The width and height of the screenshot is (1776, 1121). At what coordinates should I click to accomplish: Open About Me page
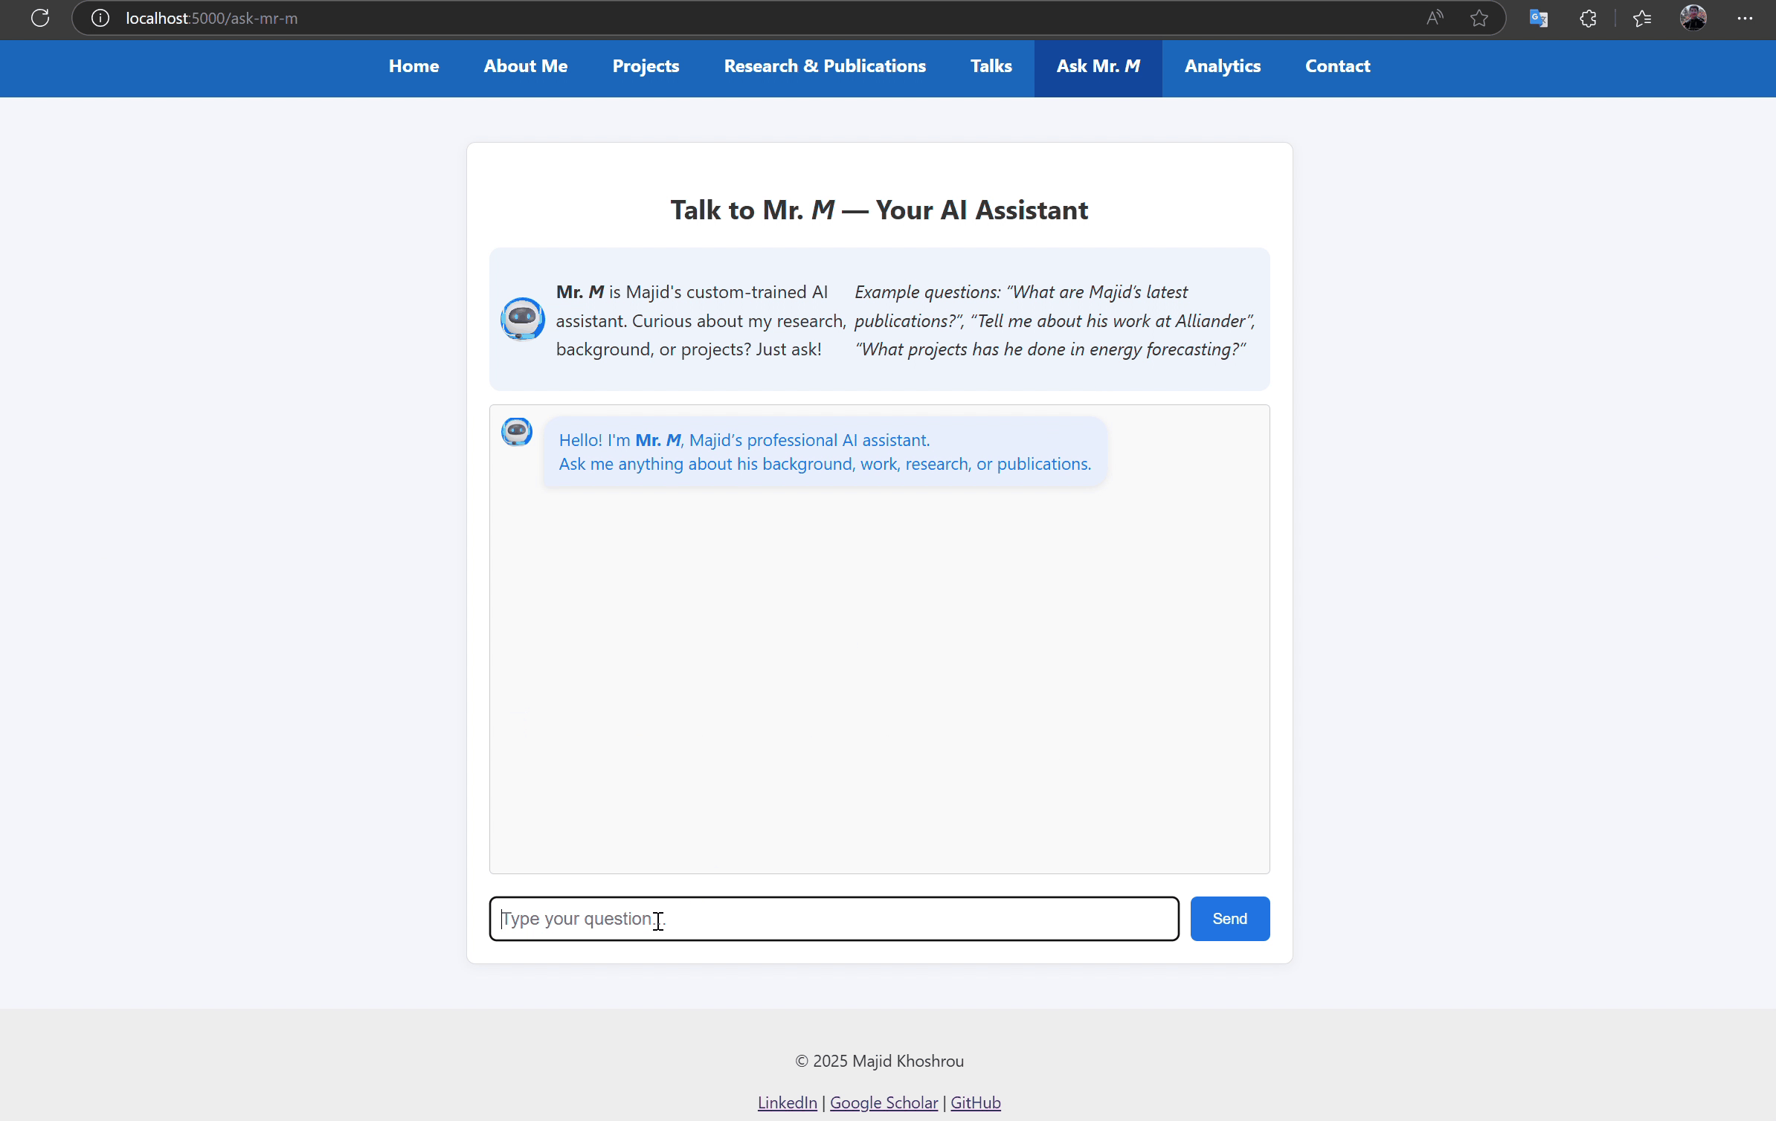coord(525,66)
